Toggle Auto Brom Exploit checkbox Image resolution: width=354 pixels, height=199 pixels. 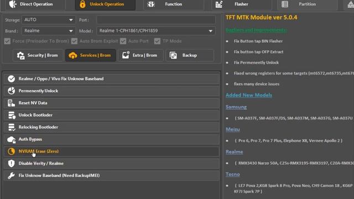(x=74, y=41)
